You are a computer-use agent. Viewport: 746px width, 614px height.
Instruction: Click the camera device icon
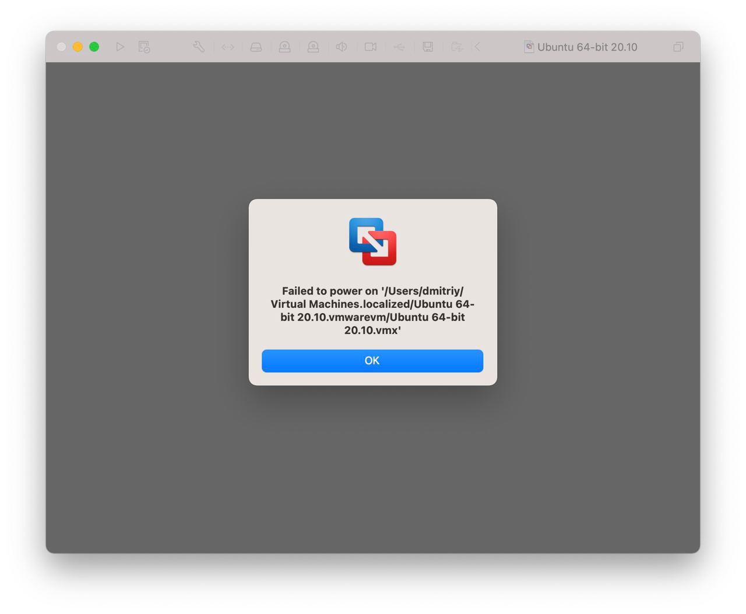[x=371, y=47]
